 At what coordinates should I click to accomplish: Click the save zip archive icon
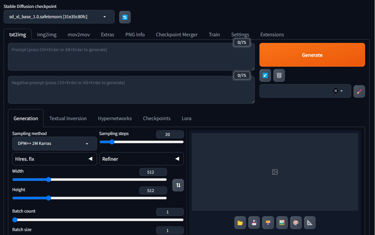point(268,223)
